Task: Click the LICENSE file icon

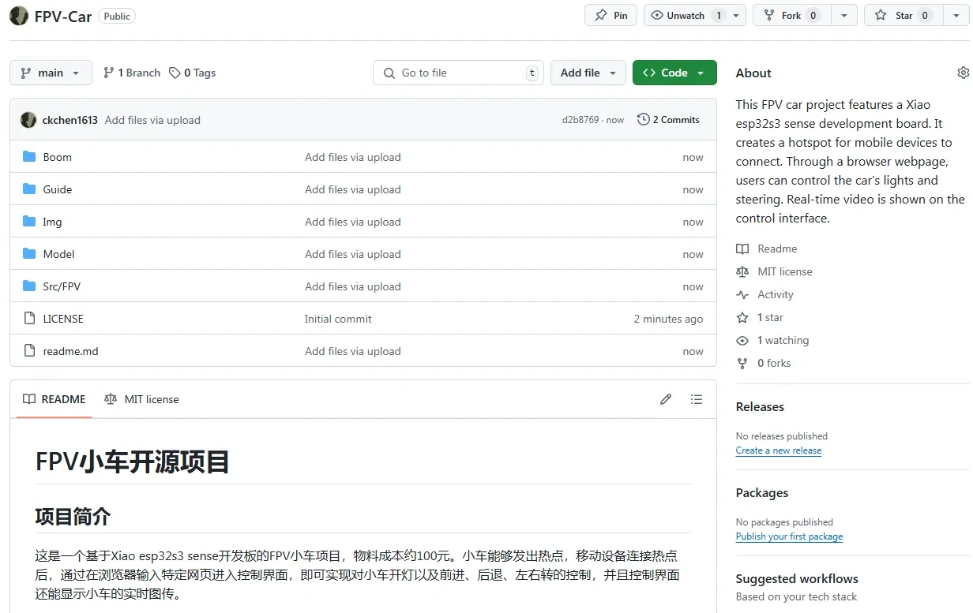Action: click(x=29, y=319)
